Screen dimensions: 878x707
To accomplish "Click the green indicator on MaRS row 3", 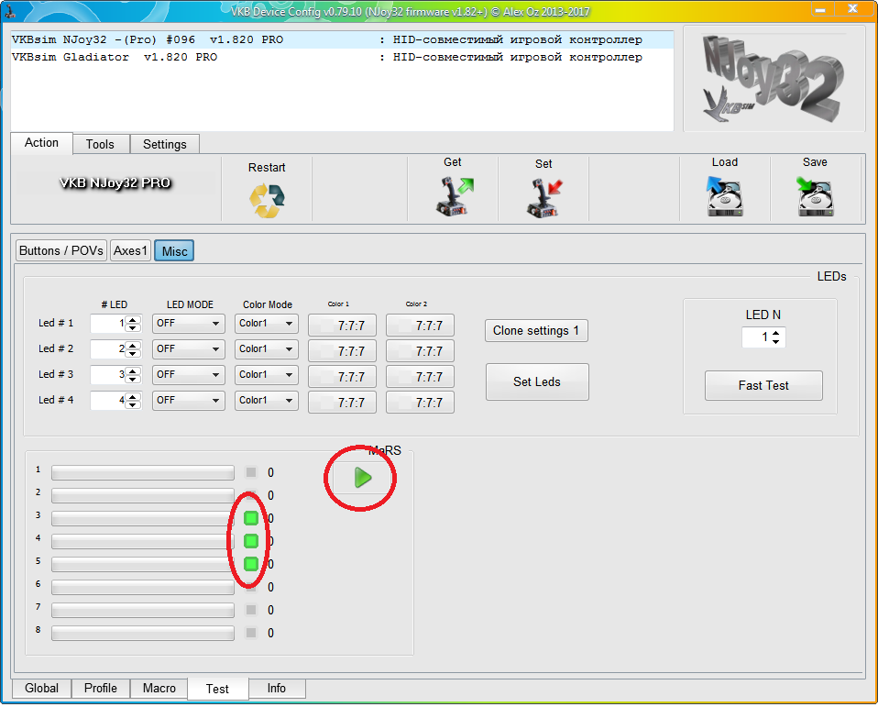I will (251, 518).
